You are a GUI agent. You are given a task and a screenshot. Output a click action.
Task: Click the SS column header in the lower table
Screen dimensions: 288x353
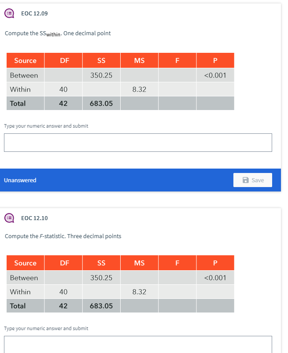tap(101, 263)
